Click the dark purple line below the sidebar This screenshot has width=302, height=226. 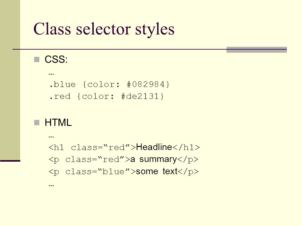click(x=10, y=161)
